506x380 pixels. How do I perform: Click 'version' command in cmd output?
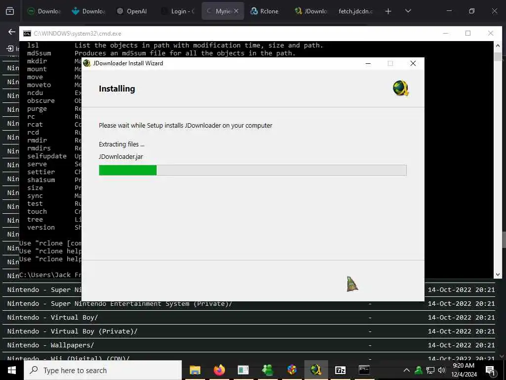pos(41,228)
